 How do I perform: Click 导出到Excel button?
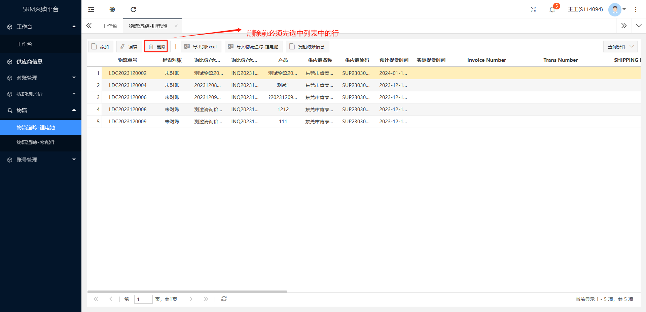201,46
